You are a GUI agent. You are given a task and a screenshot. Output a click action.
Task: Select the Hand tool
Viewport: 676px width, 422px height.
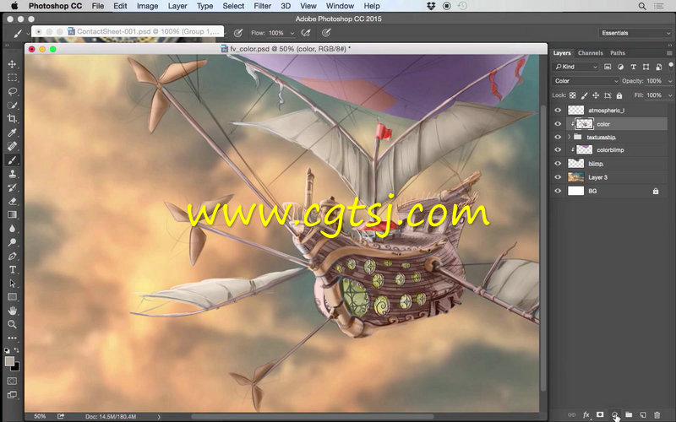tap(12, 311)
